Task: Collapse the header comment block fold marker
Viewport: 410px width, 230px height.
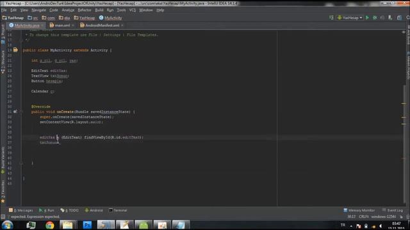Action: pos(21,40)
